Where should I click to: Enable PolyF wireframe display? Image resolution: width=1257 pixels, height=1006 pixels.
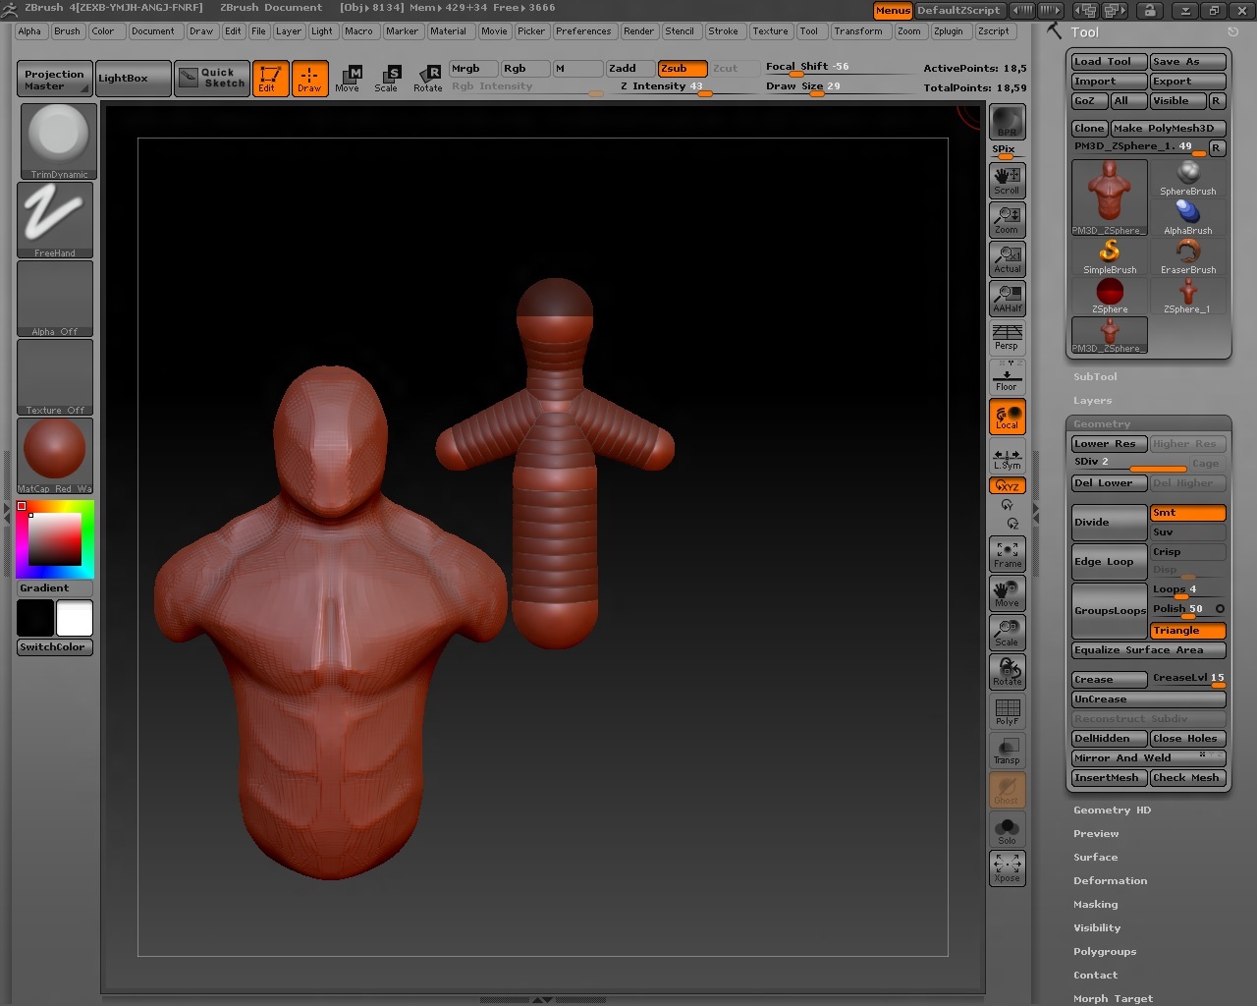[x=1007, y=711]
